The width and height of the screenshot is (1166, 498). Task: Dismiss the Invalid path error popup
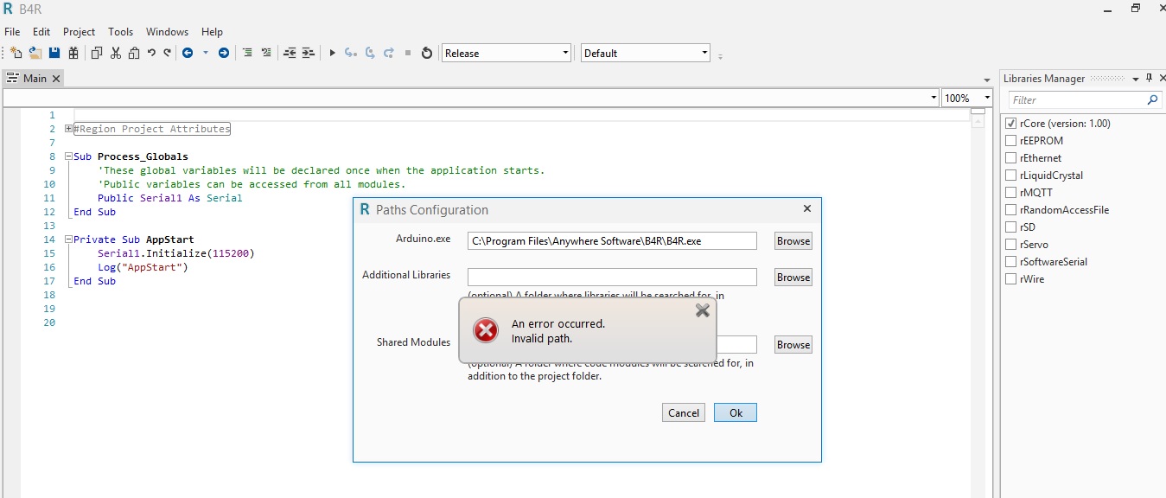703,310
